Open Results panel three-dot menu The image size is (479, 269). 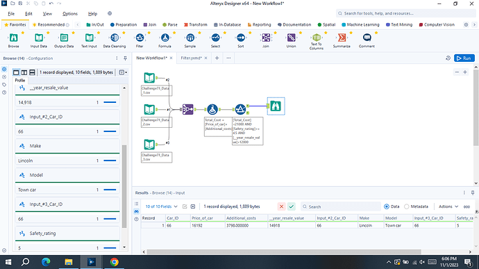coord(464,193)
